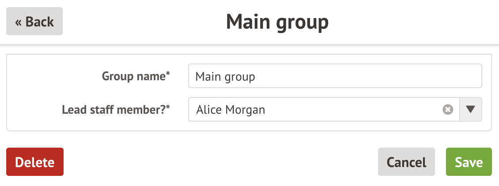Click the Group name label
The width and height of the screenshot is (499, 186).
[x=136, y=76]
